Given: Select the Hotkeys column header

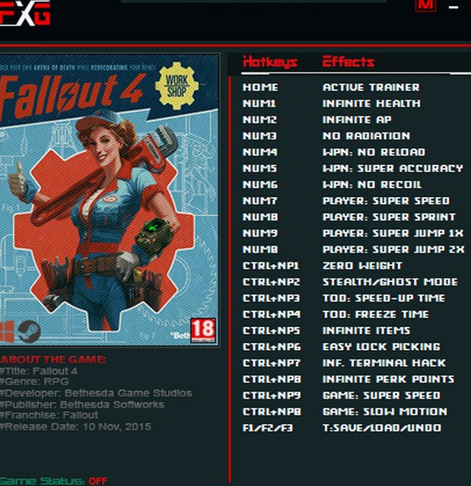Looking at the screenshot, I should 270,62.
